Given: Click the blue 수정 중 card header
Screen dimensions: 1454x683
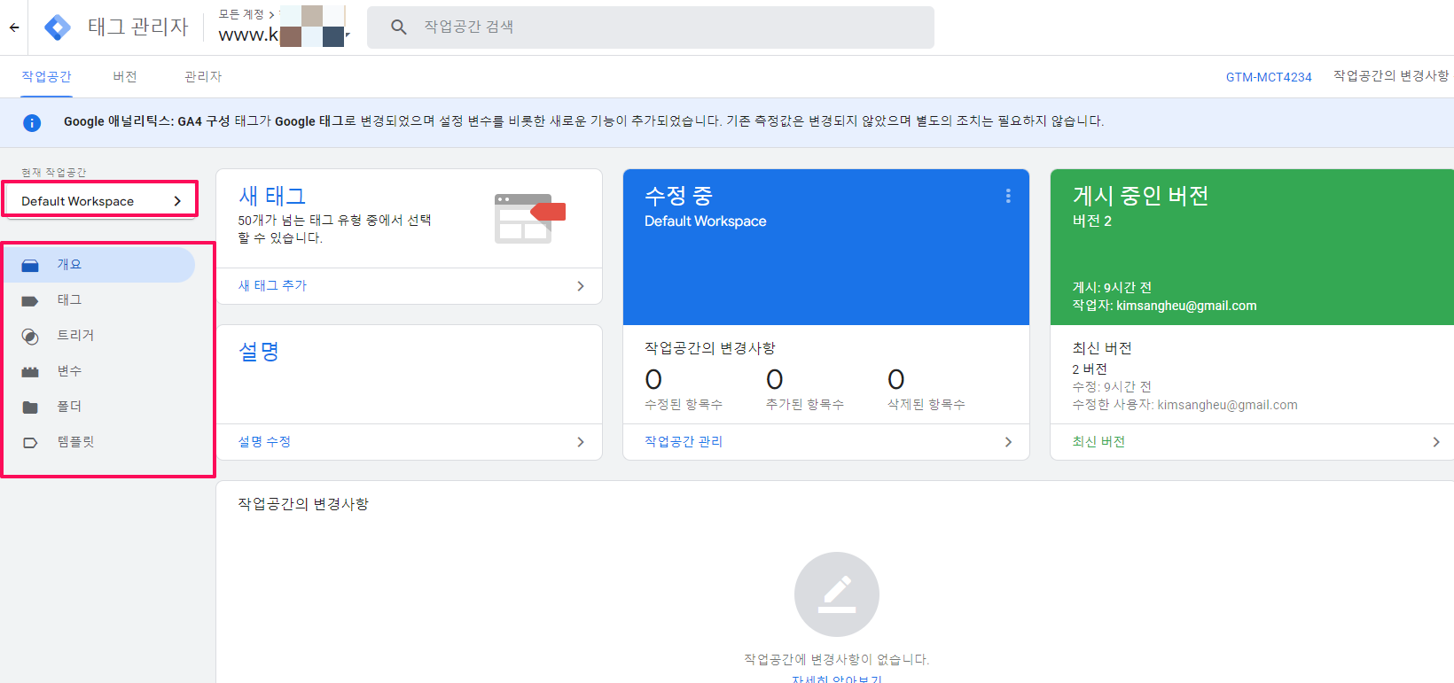Looking at the screenshot, I should pos(826,247).
